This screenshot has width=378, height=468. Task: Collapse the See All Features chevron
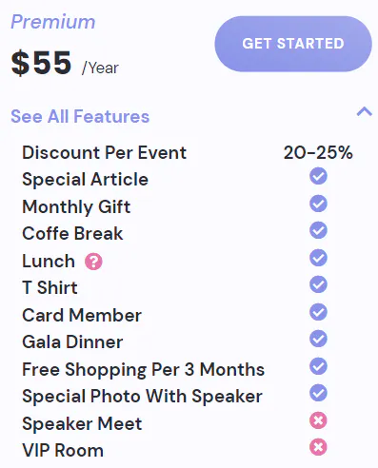click(364, 111)
